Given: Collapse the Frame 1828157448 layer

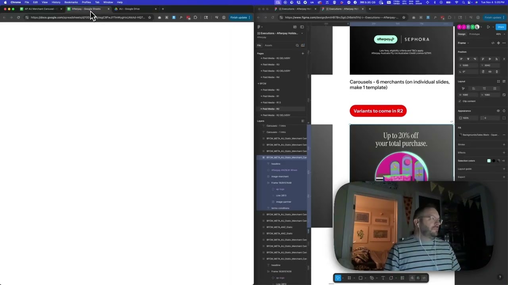Looking at the screenshot, I should point(268,183).
